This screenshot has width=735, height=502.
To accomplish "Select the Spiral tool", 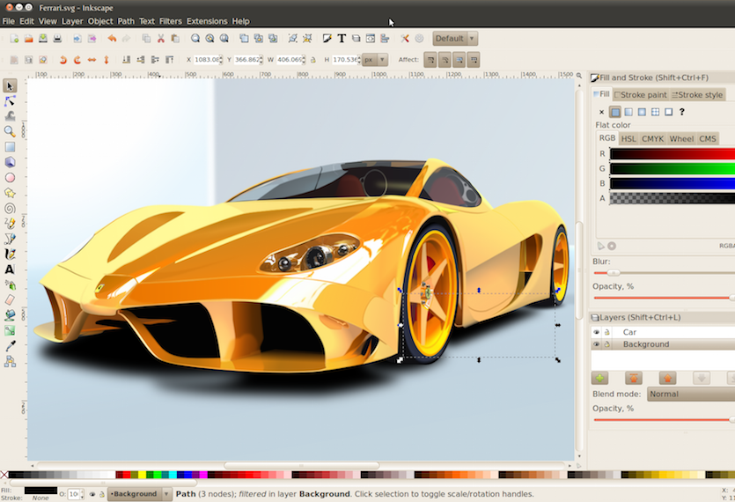I will pos(10,209).
